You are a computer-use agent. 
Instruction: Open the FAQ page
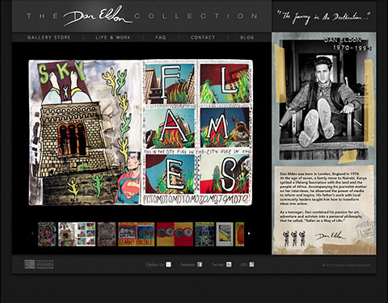[161, 37]
